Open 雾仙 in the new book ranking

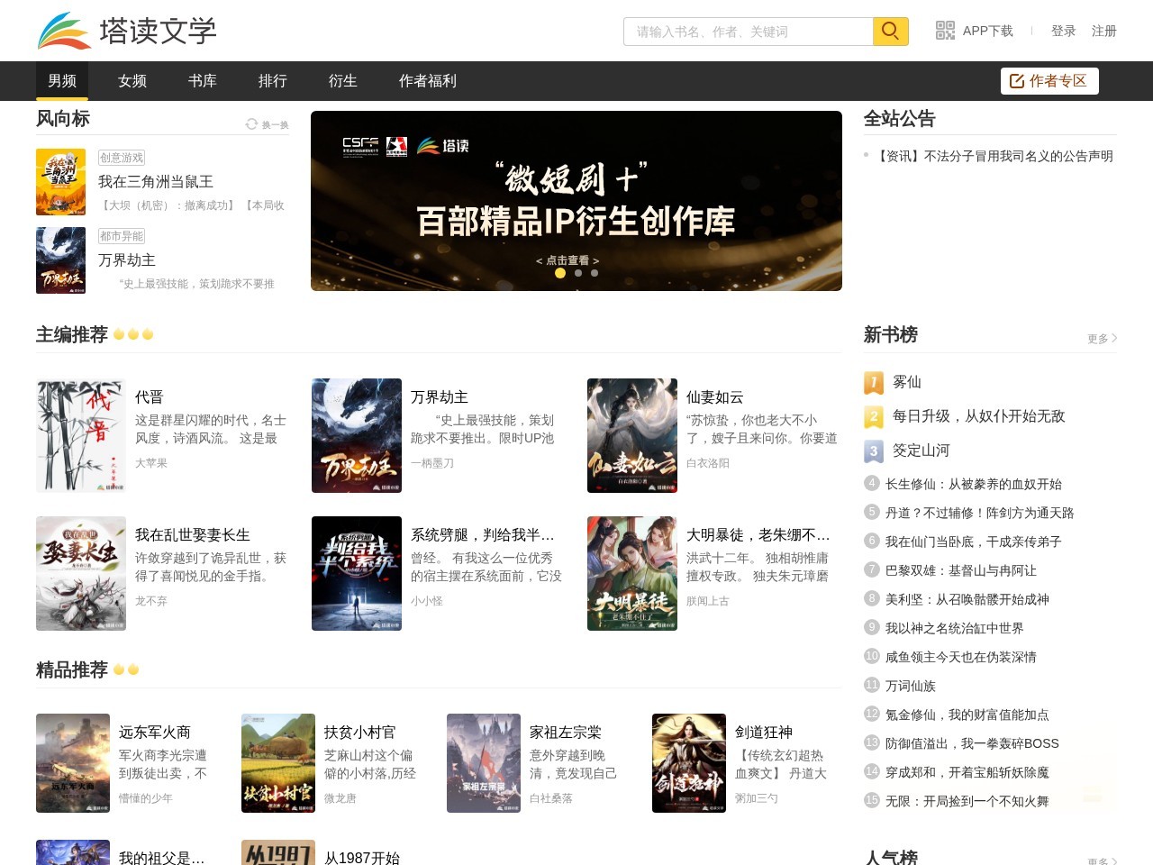(907, 382)
